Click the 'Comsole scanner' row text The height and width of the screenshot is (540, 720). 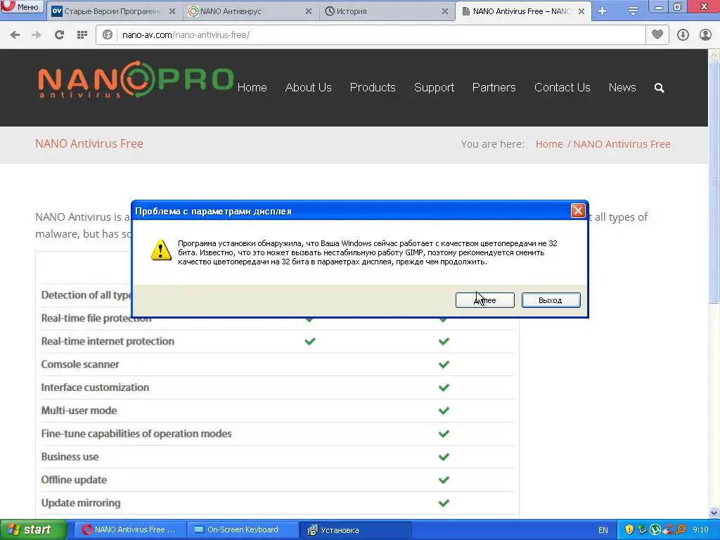point(80,364)
